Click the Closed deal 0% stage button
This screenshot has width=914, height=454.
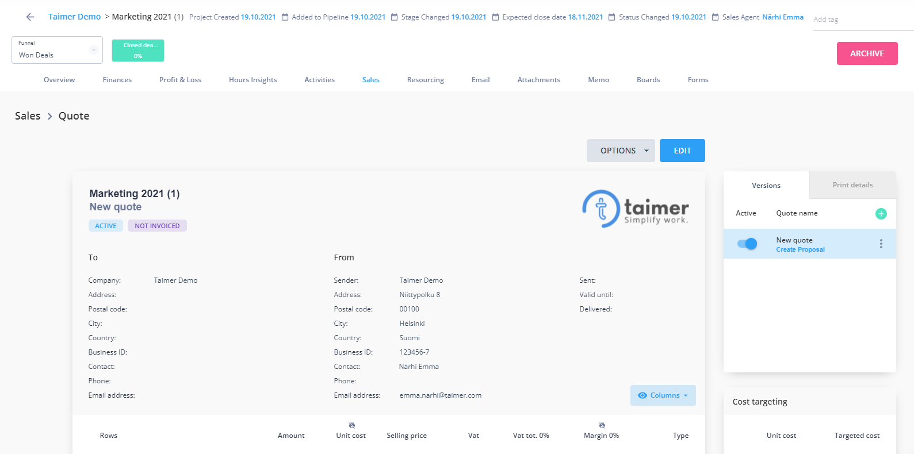[x=138, y=51]
